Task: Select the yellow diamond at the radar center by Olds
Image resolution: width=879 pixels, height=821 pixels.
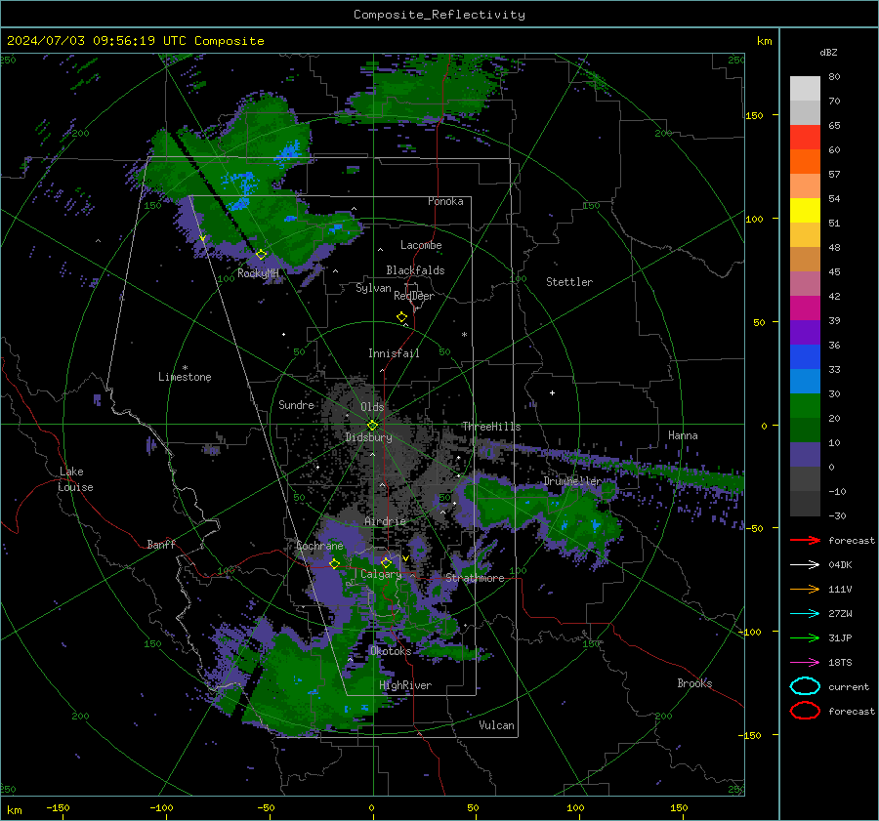Action: pyautogui.click(x=372, y=426)
